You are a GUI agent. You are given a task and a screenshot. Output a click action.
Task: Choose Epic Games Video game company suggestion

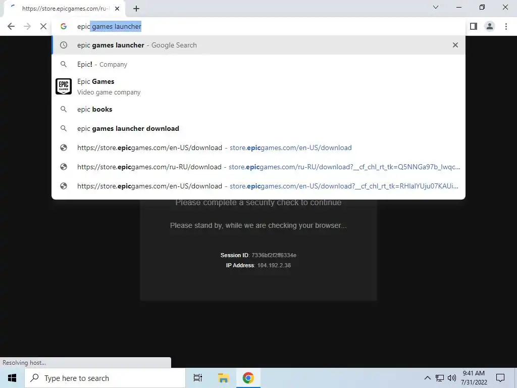(x=258, y=86)
